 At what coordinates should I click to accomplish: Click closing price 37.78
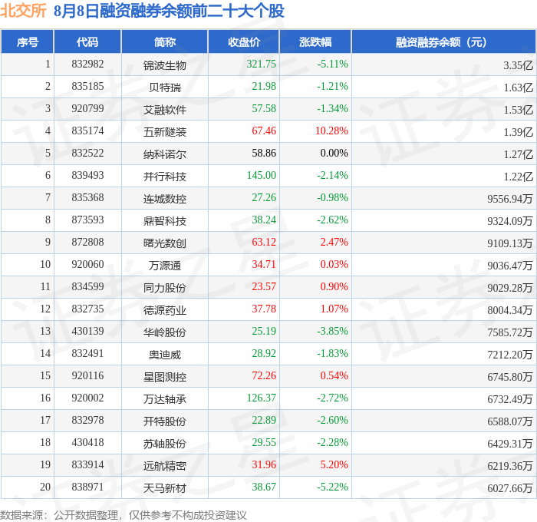coord(264,309)
